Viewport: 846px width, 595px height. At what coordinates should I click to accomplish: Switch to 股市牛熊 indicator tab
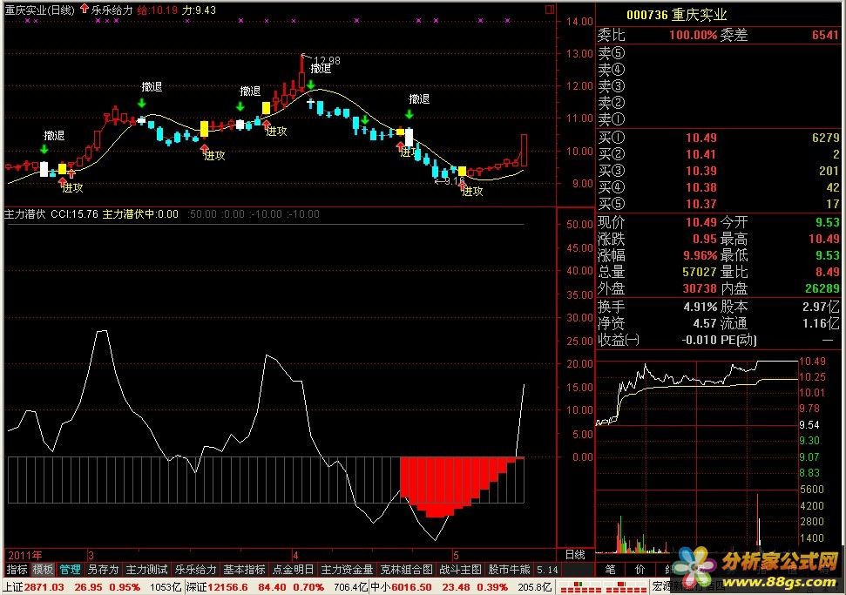point(509,570)
